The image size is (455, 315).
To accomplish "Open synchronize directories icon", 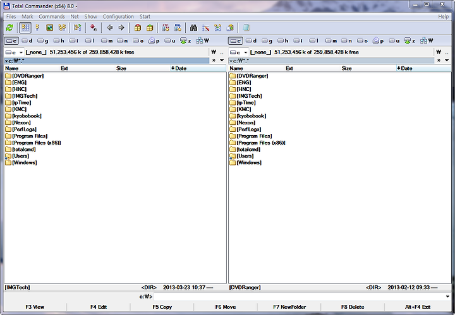I will (218, 28).
